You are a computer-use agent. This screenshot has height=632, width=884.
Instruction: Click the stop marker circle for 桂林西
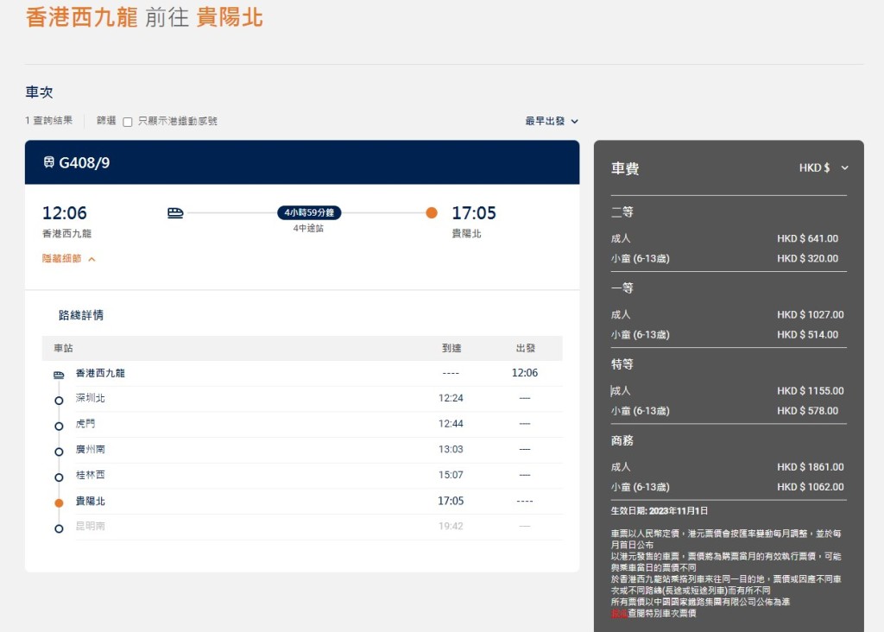[59, 477]
